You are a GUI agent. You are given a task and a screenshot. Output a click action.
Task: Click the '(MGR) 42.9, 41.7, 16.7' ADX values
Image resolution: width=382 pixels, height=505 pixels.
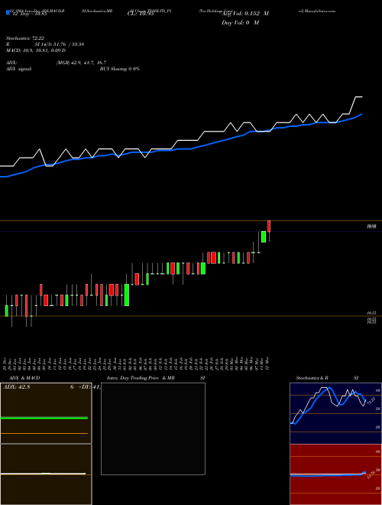(81, 63)
